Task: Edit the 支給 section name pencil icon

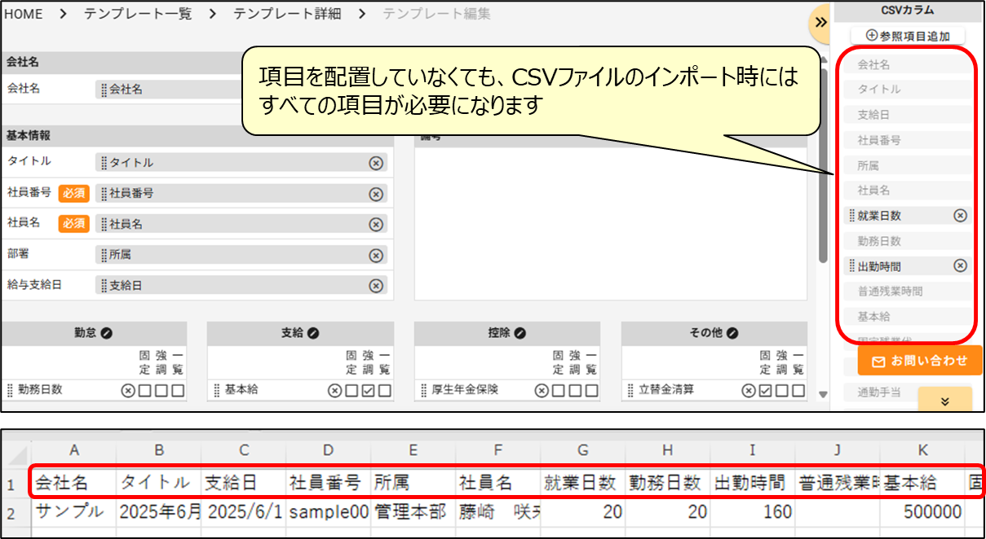Action: tap(312, 333)
